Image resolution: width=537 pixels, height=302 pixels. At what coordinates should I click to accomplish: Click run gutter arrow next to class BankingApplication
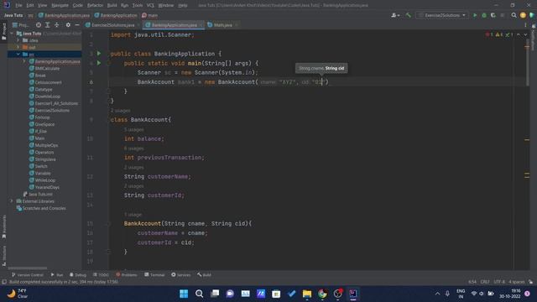[x=99, y=54]
